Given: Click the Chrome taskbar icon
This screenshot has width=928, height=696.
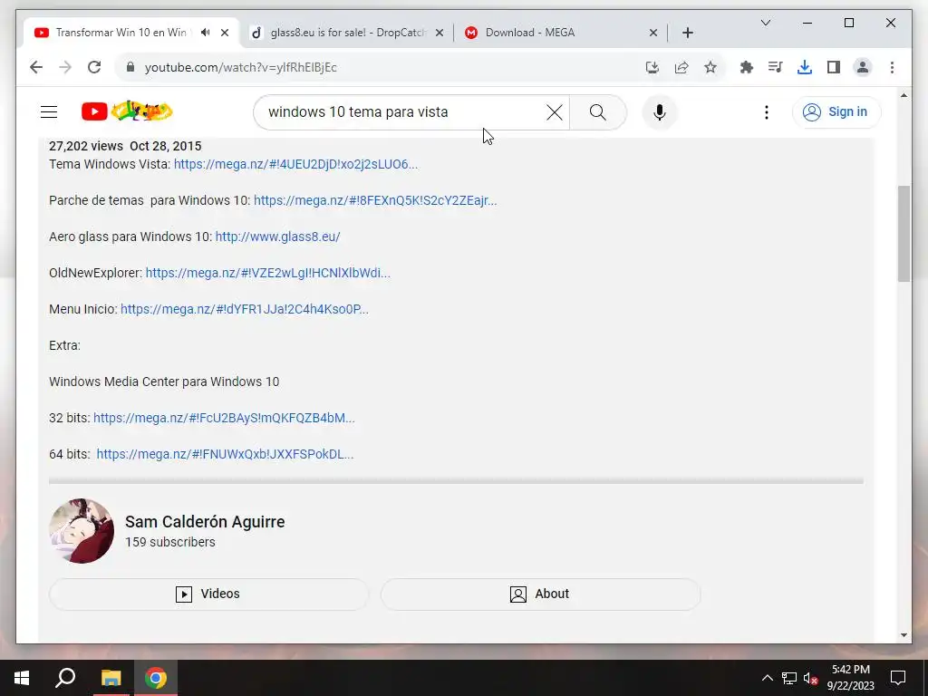Looking at the screenshot, I should (x=156, y=678).
